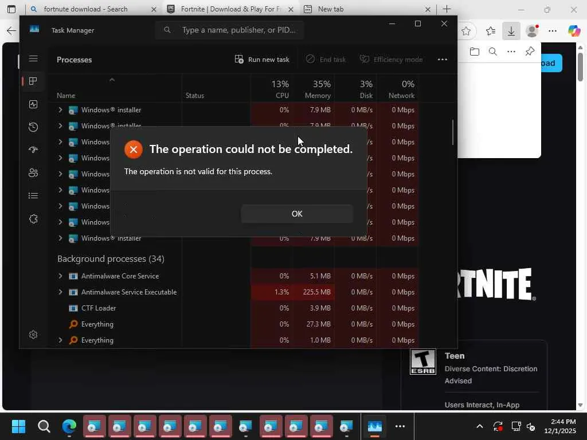This screenshot has height=440, width=587.
Task: Open Startup apps icon in Task Manager sidebar
Action: pyautogui.click(x=33, y=150)
